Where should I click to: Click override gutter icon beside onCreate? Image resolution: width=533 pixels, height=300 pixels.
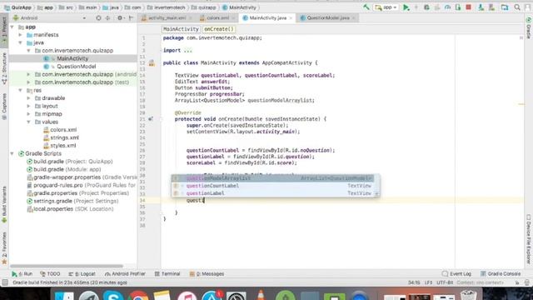[x=151, y=118]
